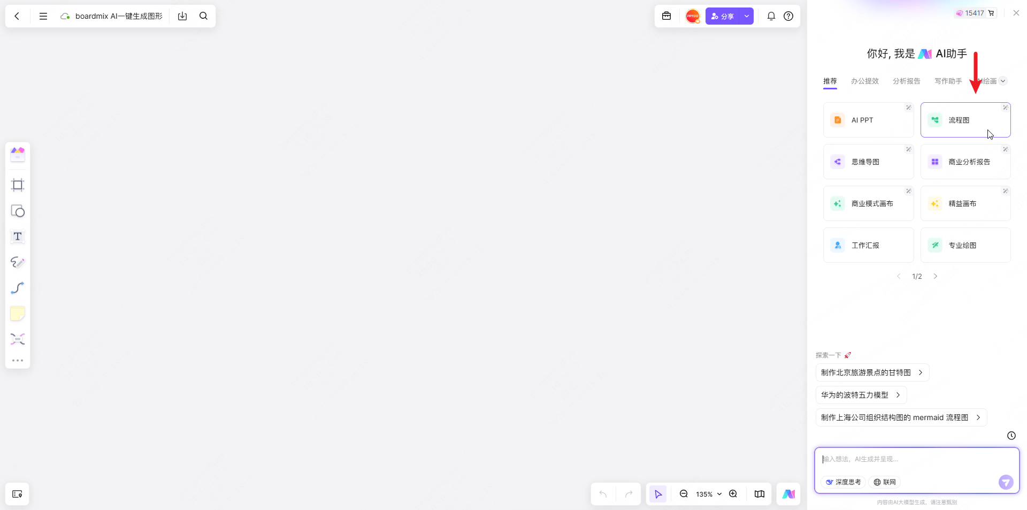Click the export/download icon in top bar
The height and width of the screenshot is (510, 1027).
pyautogui.click(x=182, y=16)
